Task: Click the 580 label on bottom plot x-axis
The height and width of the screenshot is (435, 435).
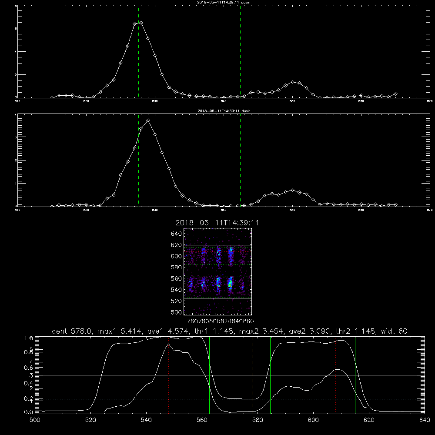Action: point(258,420)
